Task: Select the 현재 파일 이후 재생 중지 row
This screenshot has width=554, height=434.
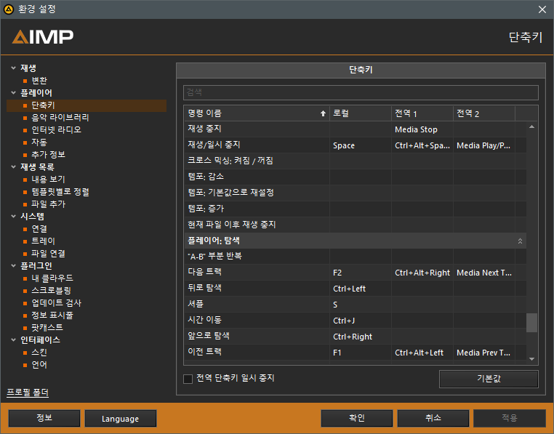Action: [355, 225]
